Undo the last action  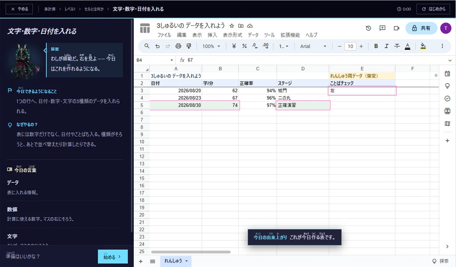coord(158,46)
